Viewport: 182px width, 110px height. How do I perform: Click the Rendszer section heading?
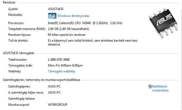click(9, 2)
